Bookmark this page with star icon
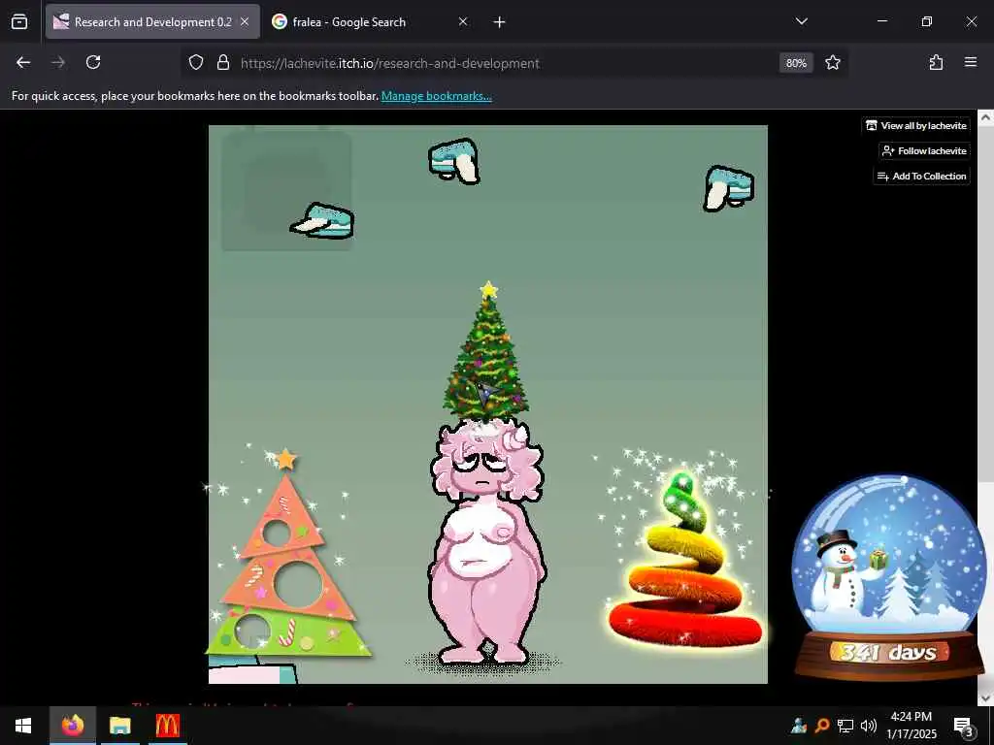Image resolution: width=994 pixels, height=745 pixels. tap(833, 63)
